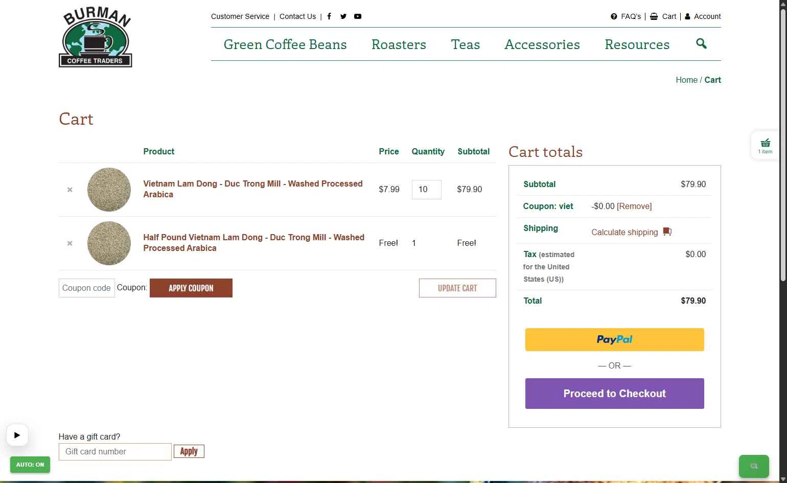The height and width of the screenshot is (483, 787).
Task: Remove the viet coupon
Action: tap(634, 206)
